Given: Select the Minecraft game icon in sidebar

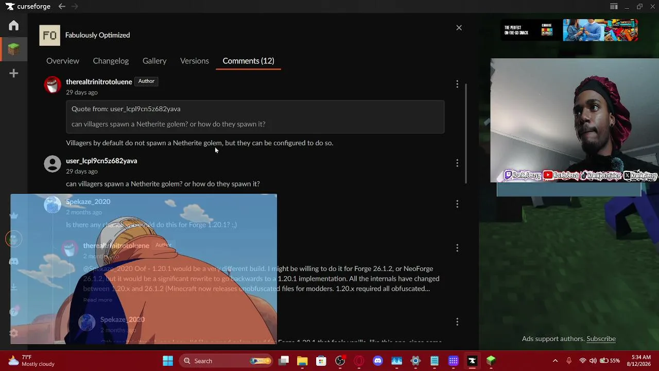Looking at the screenshot, I should click(14, 49).
